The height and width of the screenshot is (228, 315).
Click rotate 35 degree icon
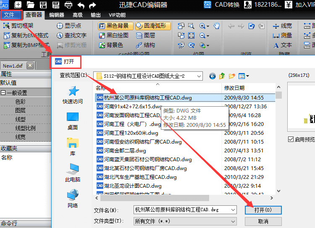(x=181, y=45)
